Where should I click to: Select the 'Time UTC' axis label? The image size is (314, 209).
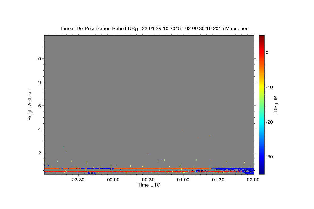pyautogui.click(x=149, y=185)
